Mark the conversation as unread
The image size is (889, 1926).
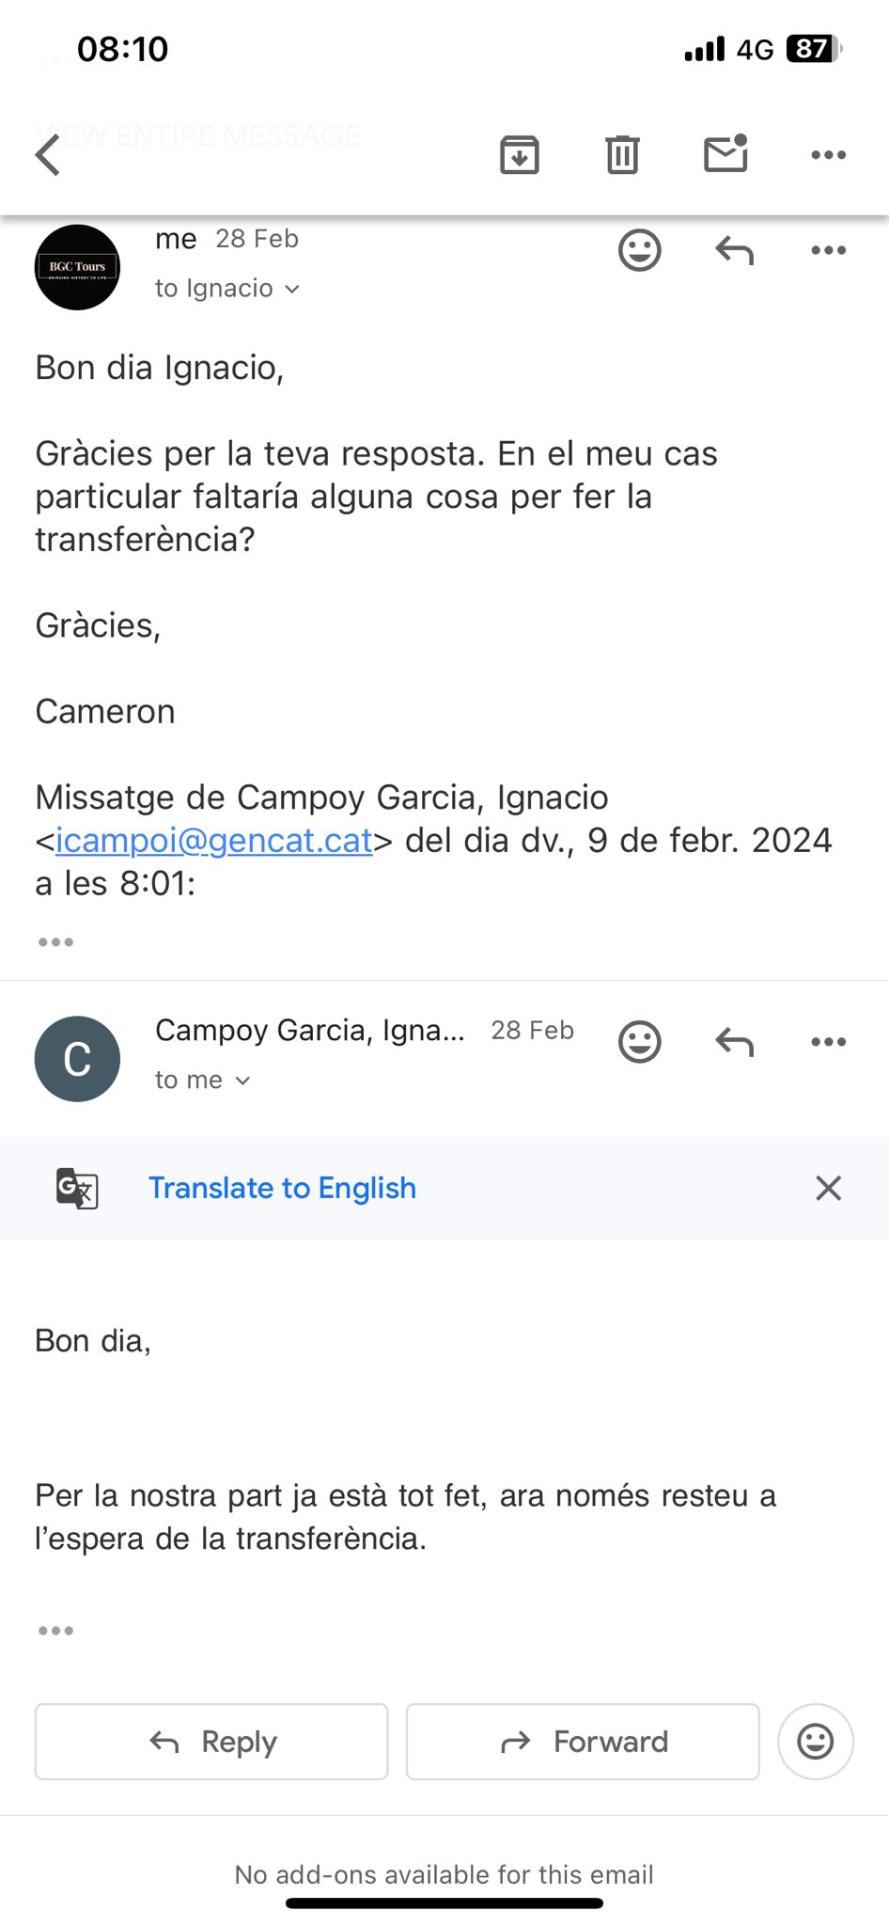tap(725, 154)
